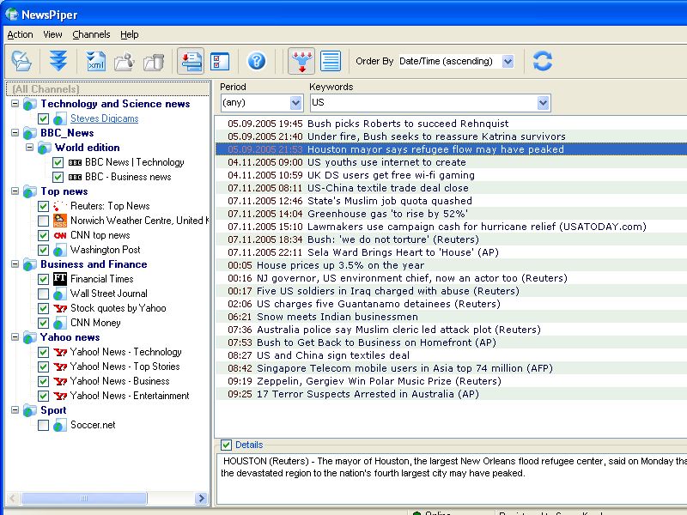Click the blue lined text view icon
This screenshot has width=687, height=515.
coord(331,61)
